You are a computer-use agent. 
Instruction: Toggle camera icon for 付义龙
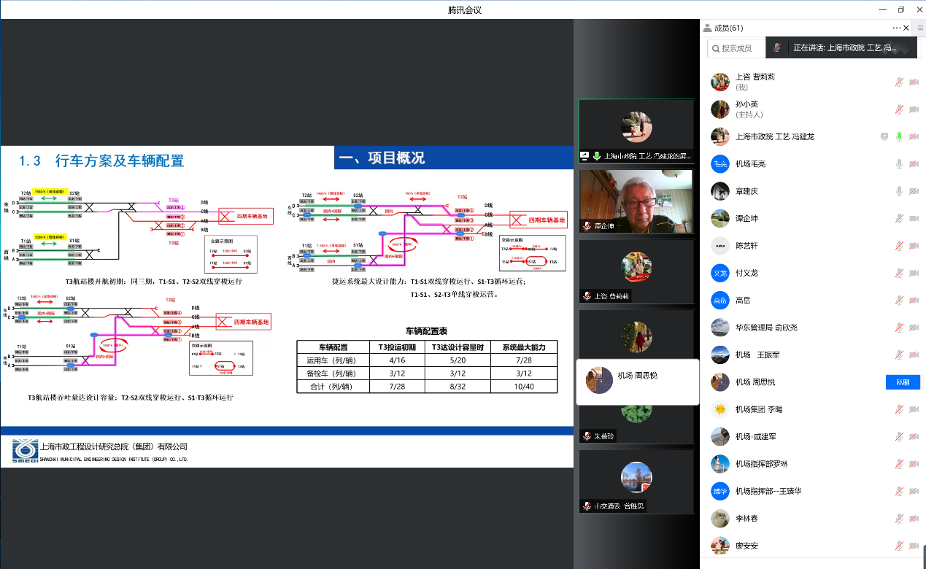click(913, 273)
